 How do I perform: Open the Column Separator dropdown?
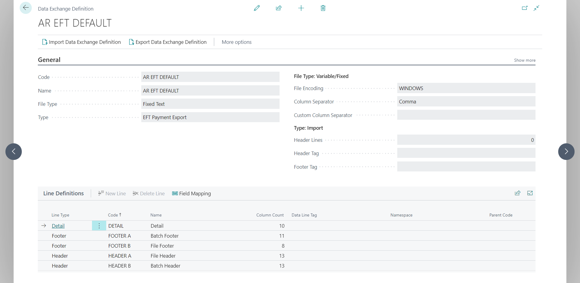466,101
